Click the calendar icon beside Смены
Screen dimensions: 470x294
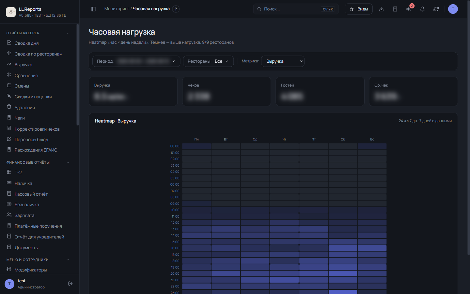click(x=9, y=86)
